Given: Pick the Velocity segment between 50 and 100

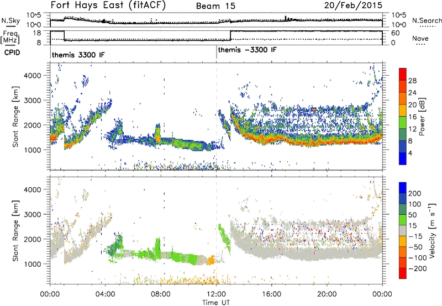Looking at the screenshot, I should point(403,209).
